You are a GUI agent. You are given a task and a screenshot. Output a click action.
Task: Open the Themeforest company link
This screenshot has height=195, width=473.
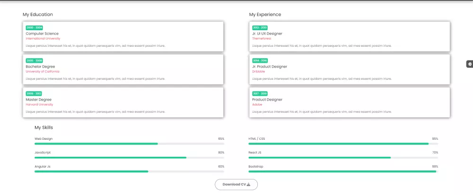[262, 38]
